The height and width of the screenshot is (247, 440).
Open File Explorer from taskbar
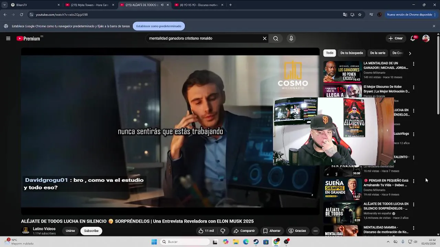(x=236, y=242)
